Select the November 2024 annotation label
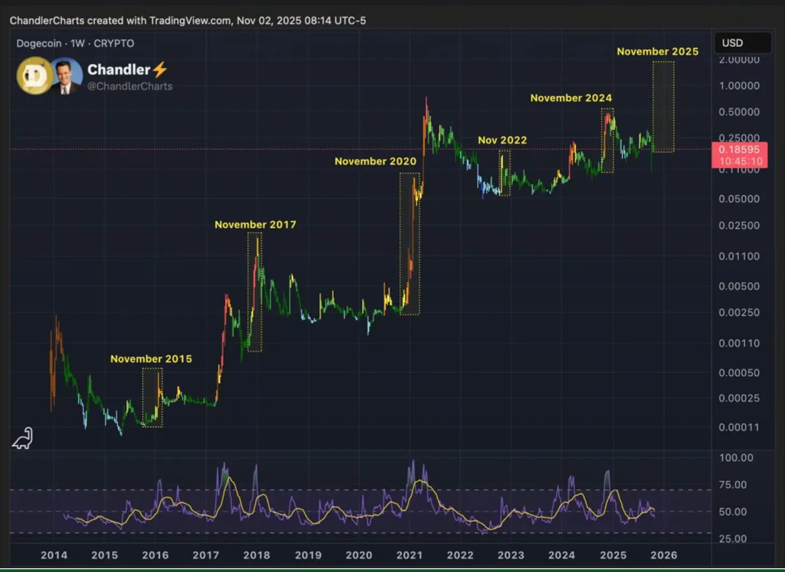This screenshot has width=785, height=572. pos(571,98)
